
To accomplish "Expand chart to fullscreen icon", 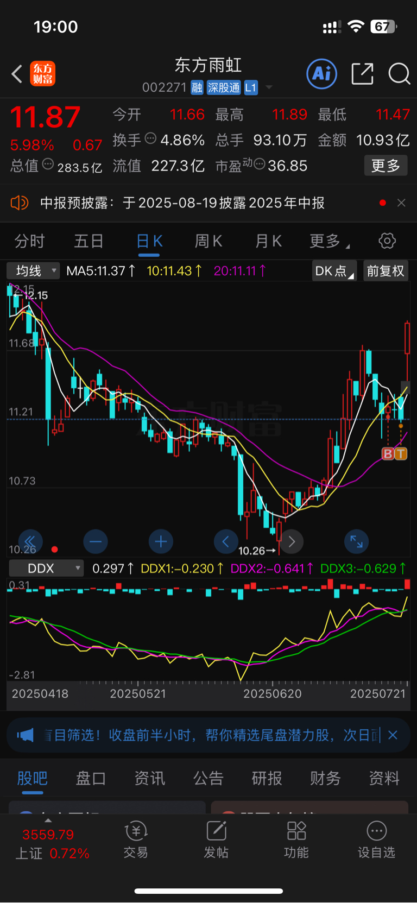I will pyautogui.click(x=357, y=541).
